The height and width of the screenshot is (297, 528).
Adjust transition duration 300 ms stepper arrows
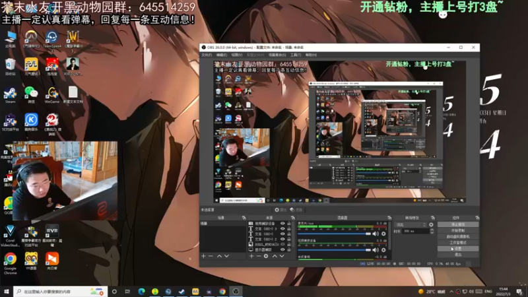pyautogui.click(x=432, y=232)
